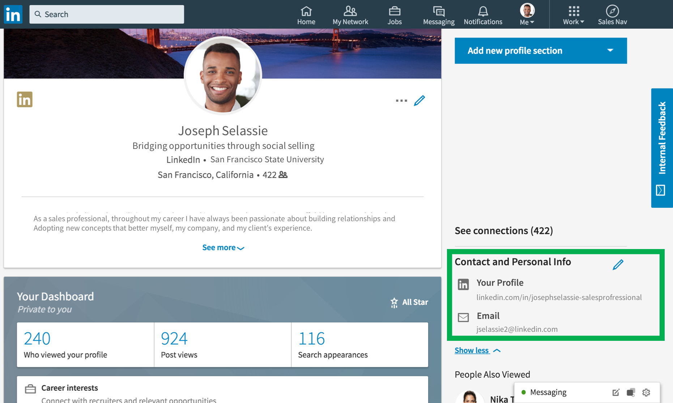This screenshot has height=403, width=673.
Task: Open Jobs via the briefcase icon
Action: (394, 16)
